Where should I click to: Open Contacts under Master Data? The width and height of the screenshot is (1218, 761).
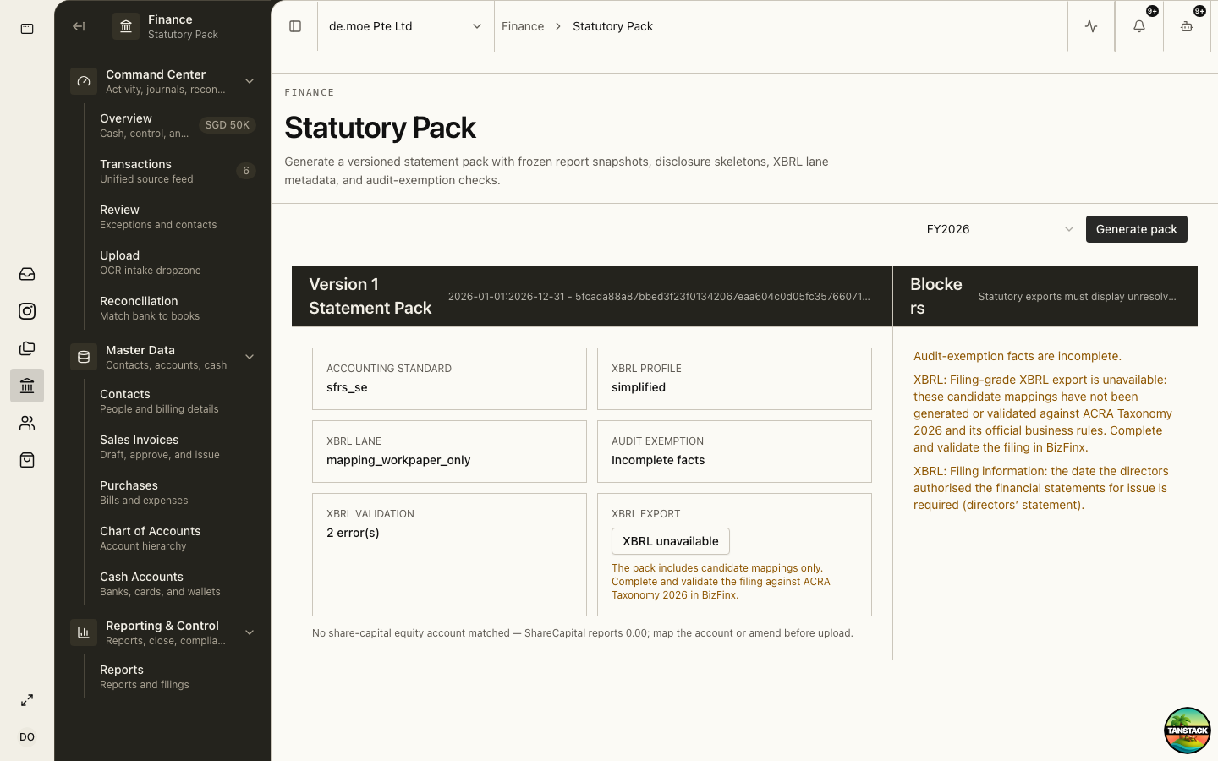178,401
